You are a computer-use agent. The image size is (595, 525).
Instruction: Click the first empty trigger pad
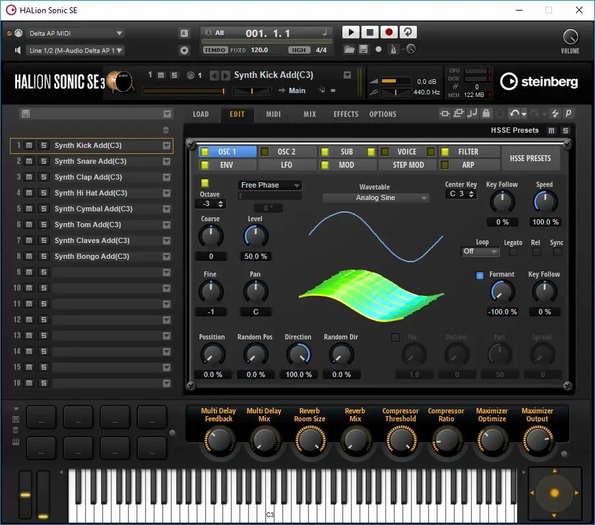[41, 416]
